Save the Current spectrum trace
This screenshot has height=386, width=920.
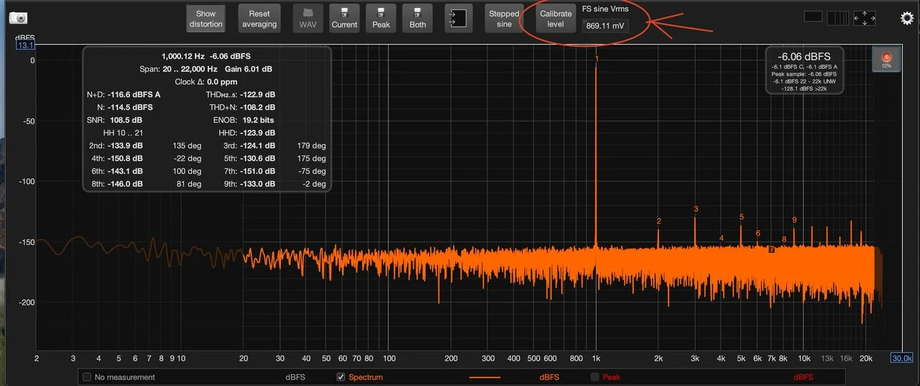(344, 18)
